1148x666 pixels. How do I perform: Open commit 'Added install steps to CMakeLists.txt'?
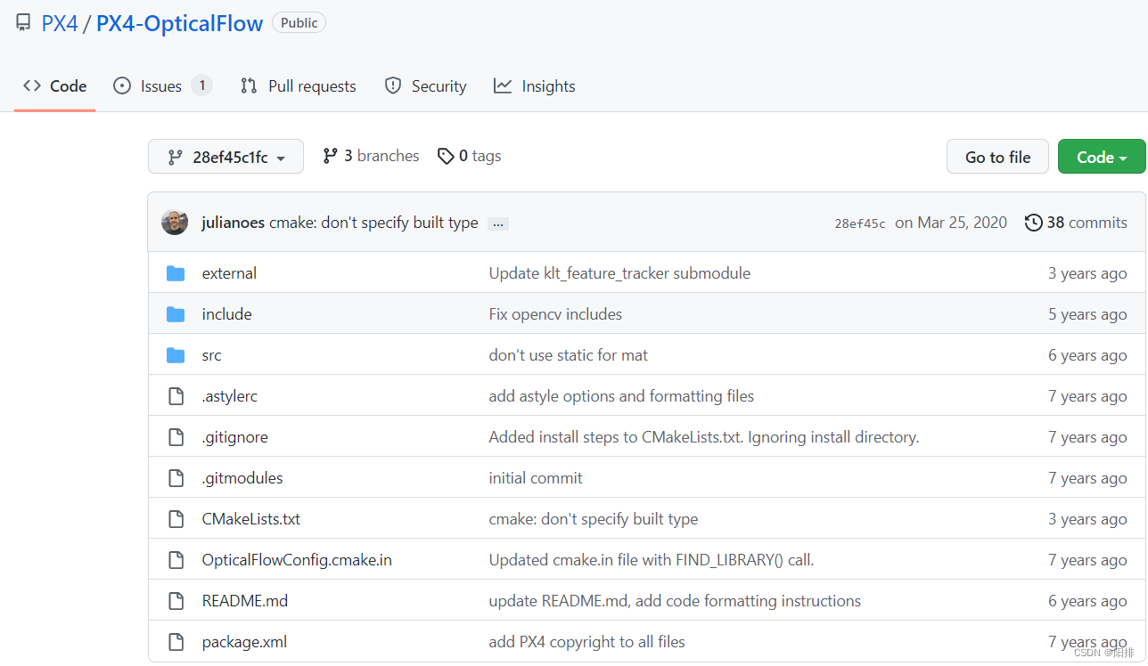click(704, 437)
